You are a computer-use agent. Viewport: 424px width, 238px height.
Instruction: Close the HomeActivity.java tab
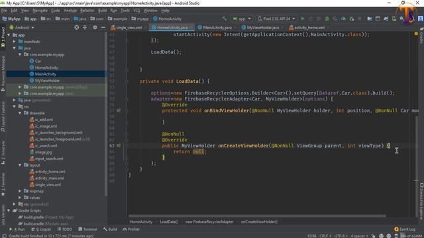click(x=191, y=28)
